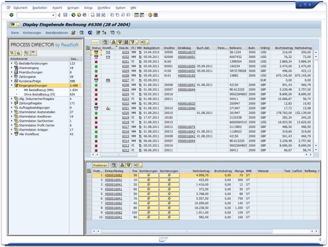Viewport: 328px width, 247px height.
Task: Expand the Wareneingang tree node
Action: 12,68
